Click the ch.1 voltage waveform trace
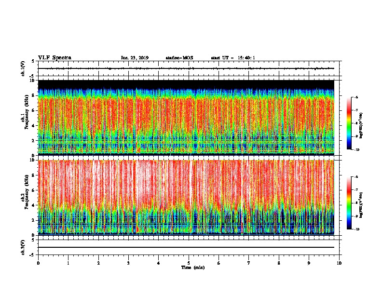This screenshot has width=382, height=295. [186, 68]
